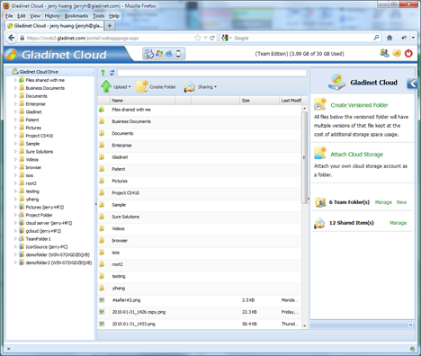
Task: Click the file list vertical scrollbar thumb
Action: 304,157
